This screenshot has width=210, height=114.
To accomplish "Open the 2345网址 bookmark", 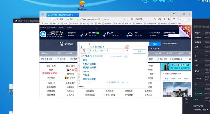I will (73, 23).
